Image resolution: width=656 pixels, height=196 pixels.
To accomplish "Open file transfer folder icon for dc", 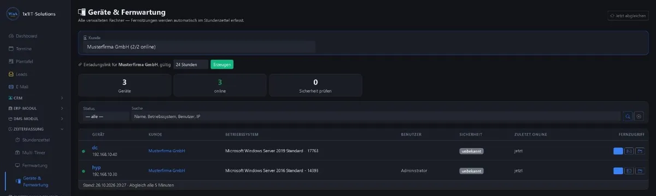I will (640, 151).
